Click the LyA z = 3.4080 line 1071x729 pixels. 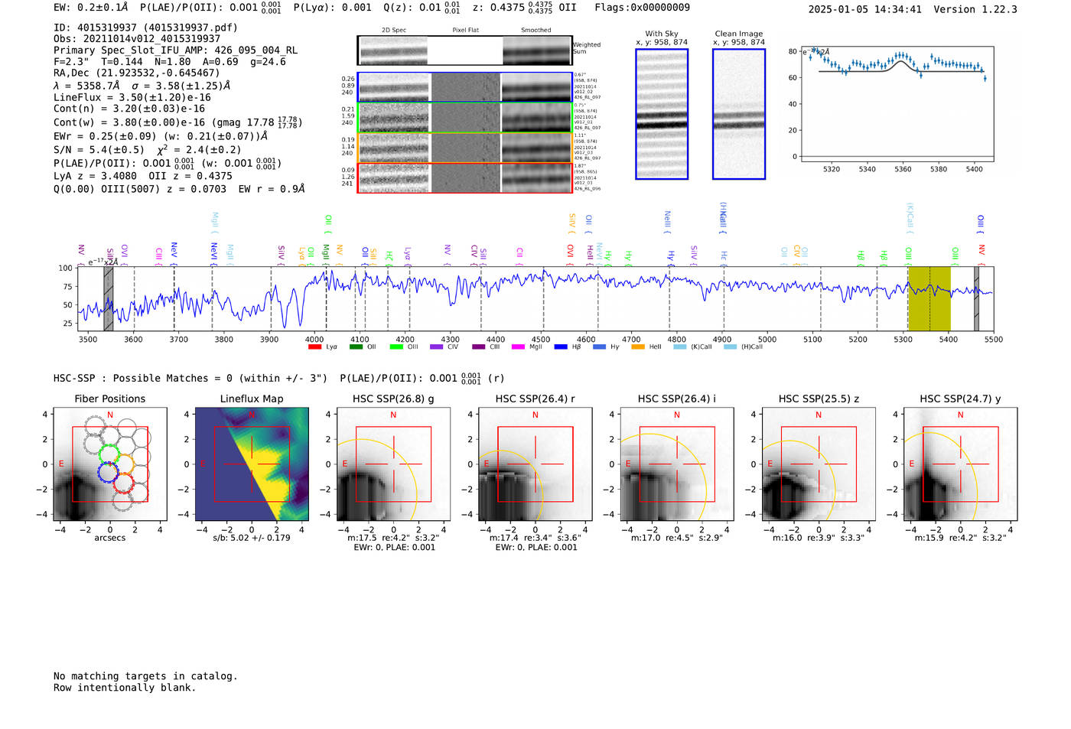(x=142, y=176)
